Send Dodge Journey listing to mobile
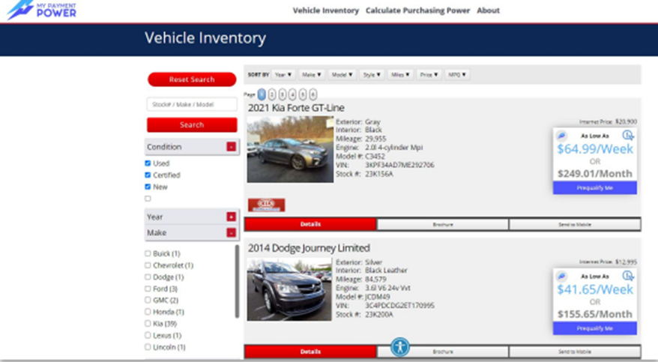This screenshot has height=362, width=658. pyautogui.click(x=575, y=352)
